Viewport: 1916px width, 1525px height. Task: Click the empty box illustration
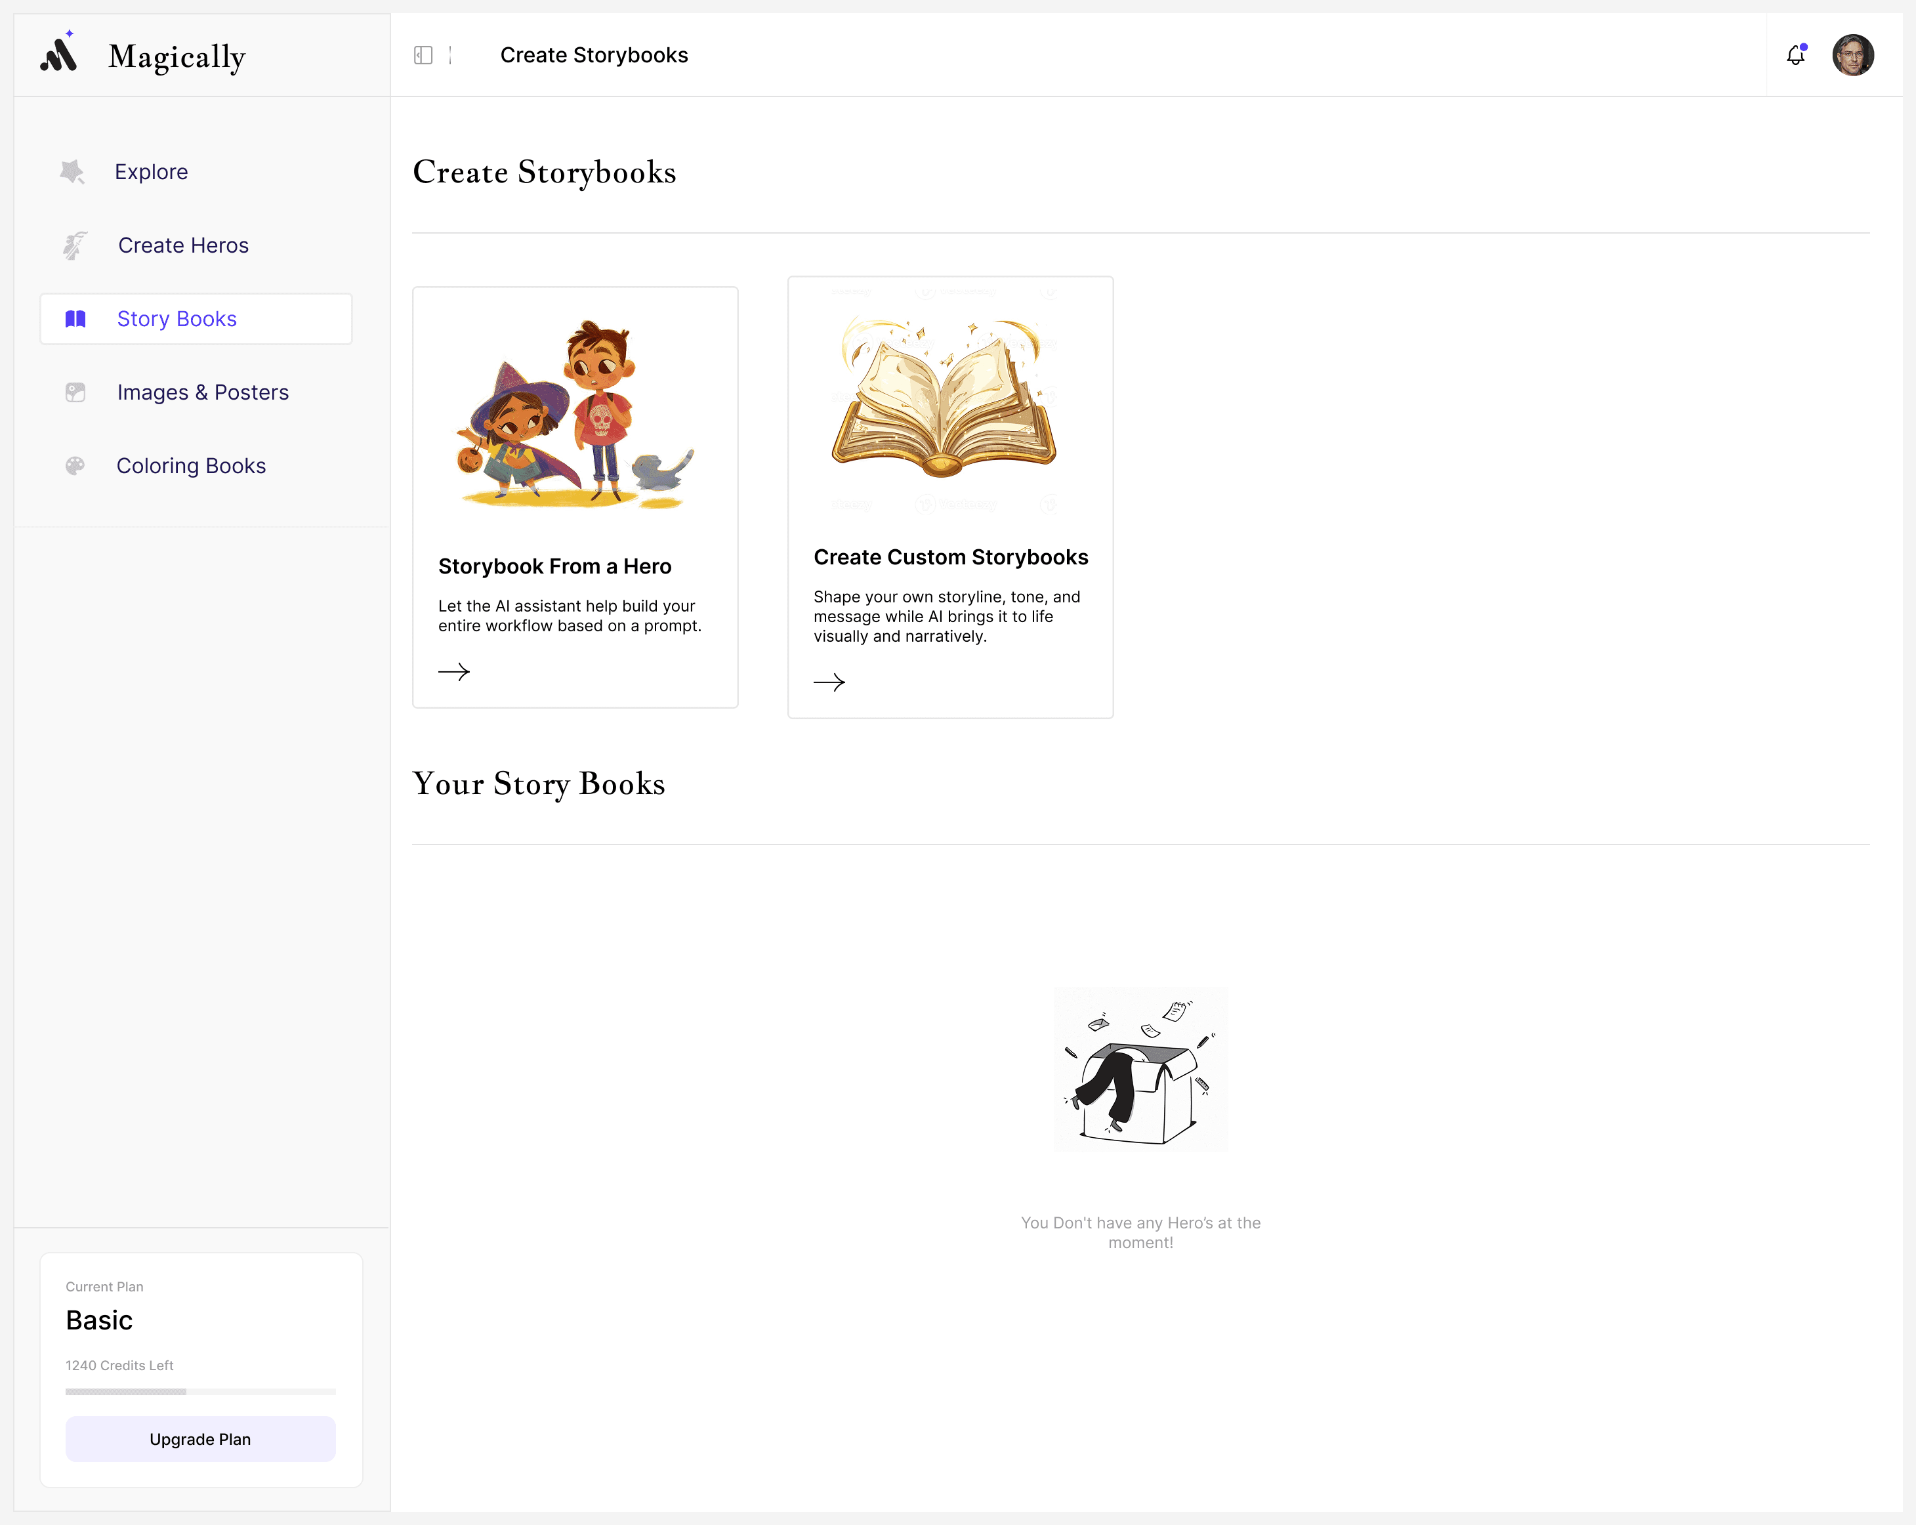click(x=1140, y=1069)
